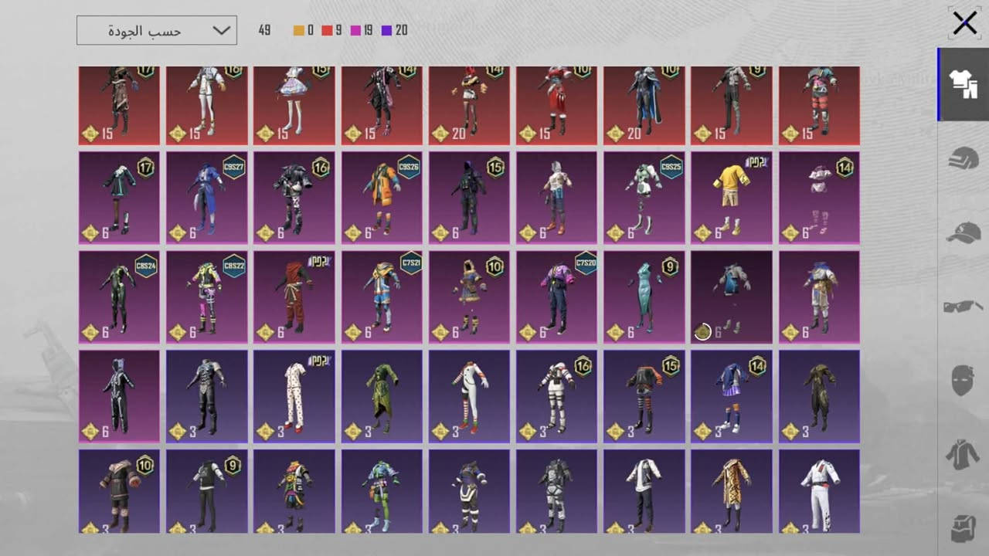Open the jacket category in sidebar
989x556 pixels.
tap(963, 455)
